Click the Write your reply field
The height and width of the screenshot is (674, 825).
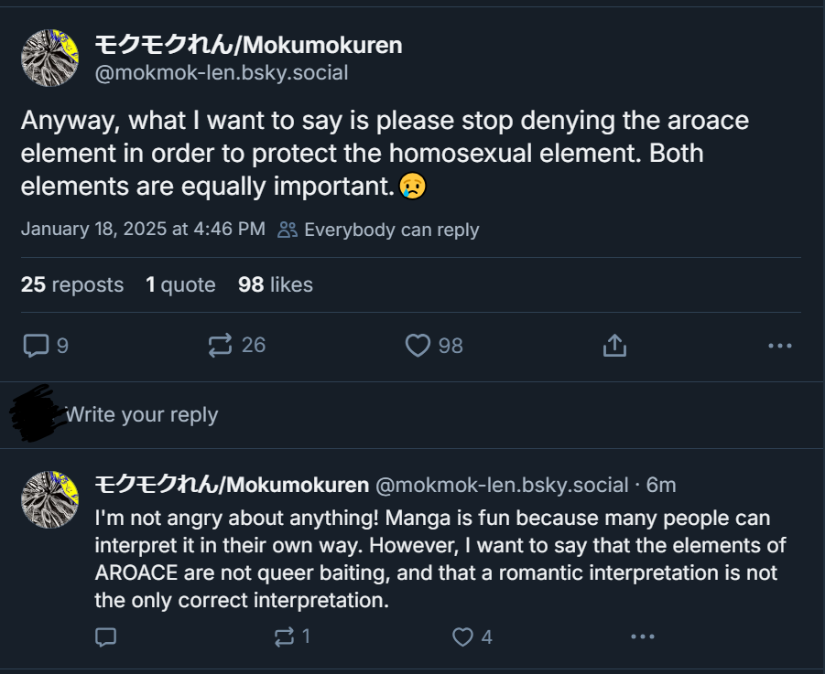pos(142,415)
